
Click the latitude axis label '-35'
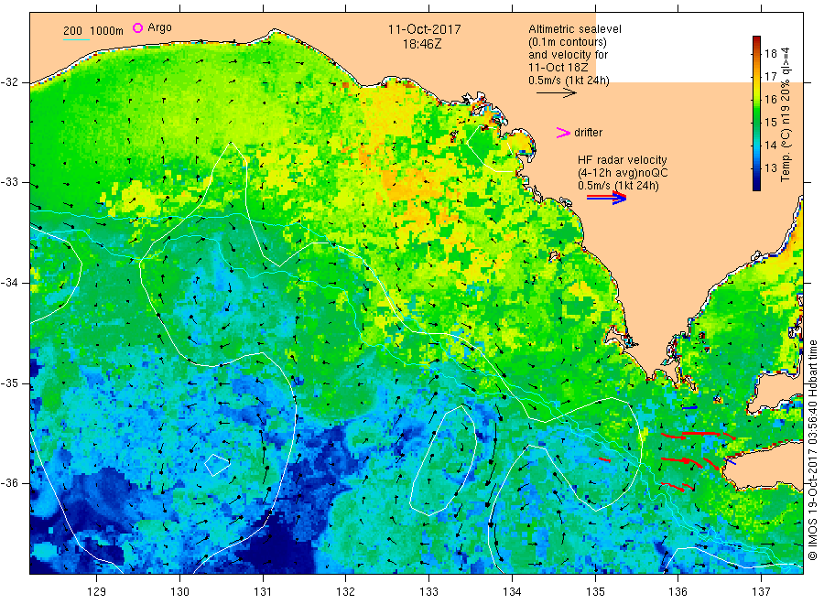tap(9, 383)
